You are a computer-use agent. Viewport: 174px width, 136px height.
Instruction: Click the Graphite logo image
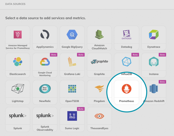99,62
